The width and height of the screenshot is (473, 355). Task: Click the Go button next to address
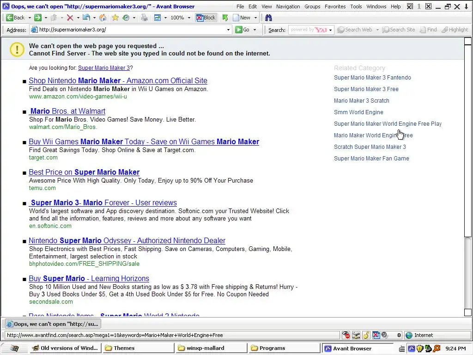click(x=243, y=30)
